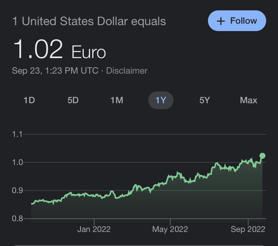
Task: Select the 1D time range tab
Action: tap(29, 100)
